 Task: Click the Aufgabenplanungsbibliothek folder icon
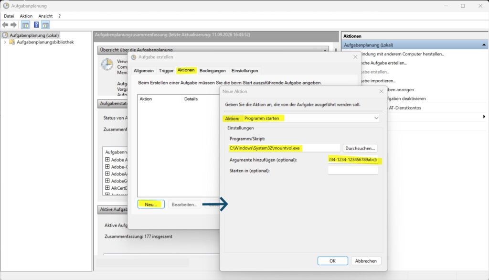12,42
